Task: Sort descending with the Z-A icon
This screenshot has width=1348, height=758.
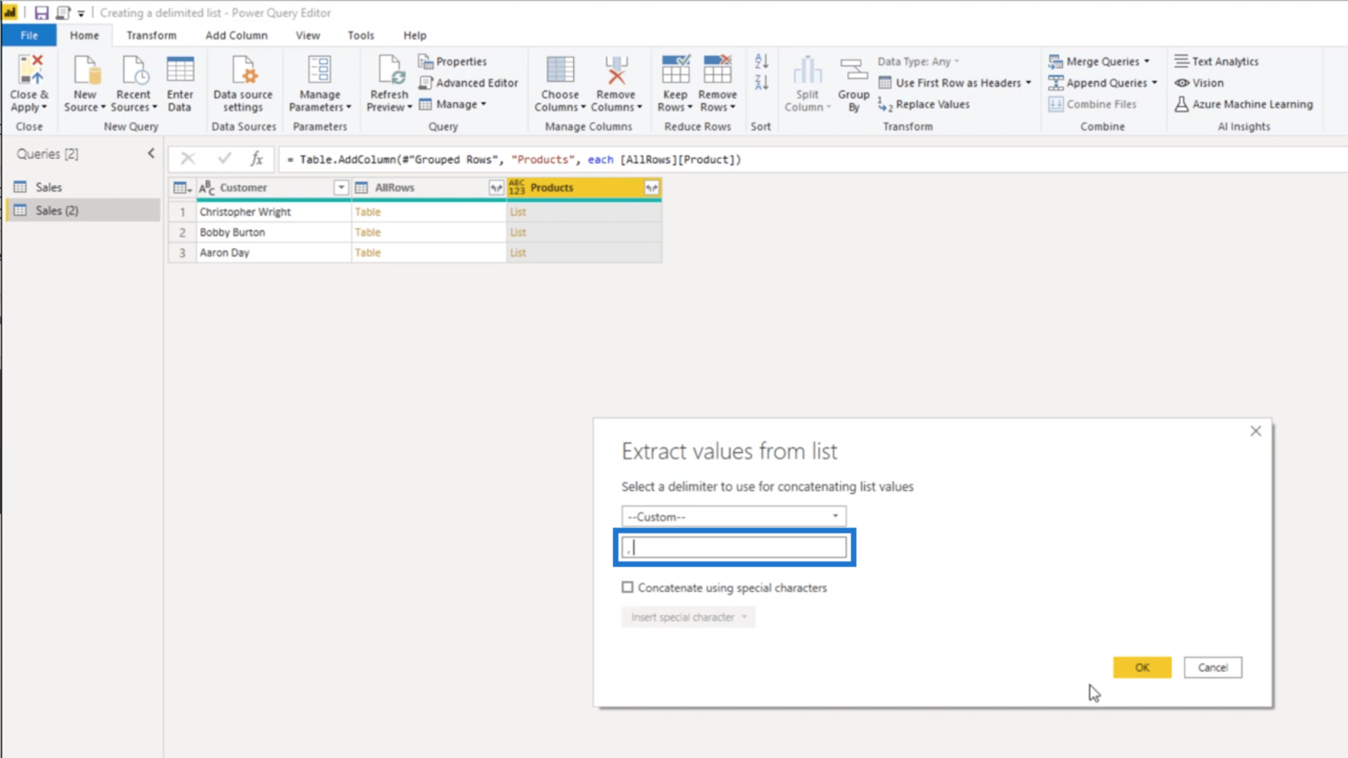Action: coord(761,82)
